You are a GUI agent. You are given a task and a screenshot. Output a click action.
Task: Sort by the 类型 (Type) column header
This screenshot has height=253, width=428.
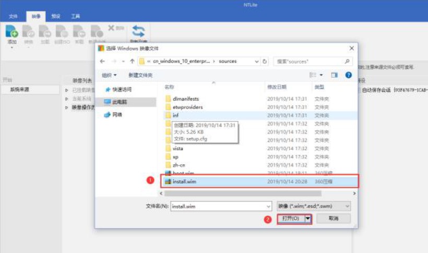(319, 87)
